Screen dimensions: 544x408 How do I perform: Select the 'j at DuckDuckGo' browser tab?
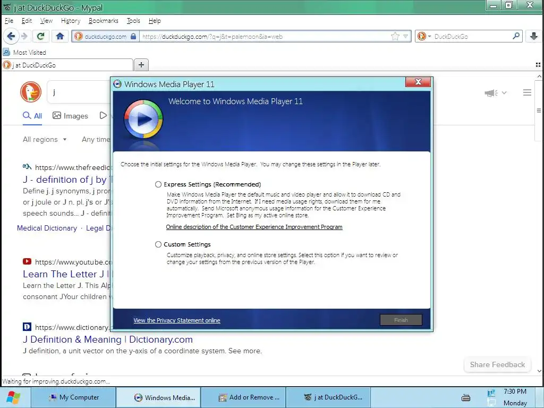click(x=67, y=65)
